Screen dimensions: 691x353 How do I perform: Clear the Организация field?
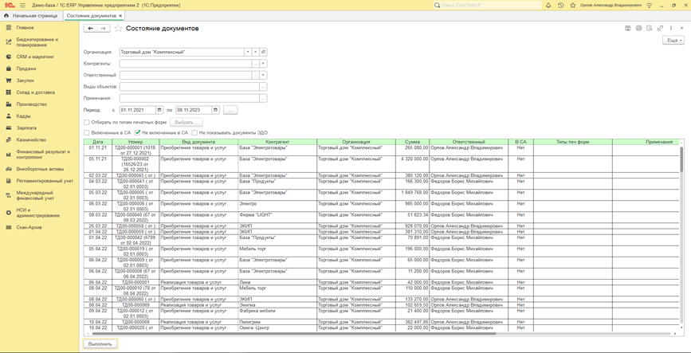[x=255, y=52]
